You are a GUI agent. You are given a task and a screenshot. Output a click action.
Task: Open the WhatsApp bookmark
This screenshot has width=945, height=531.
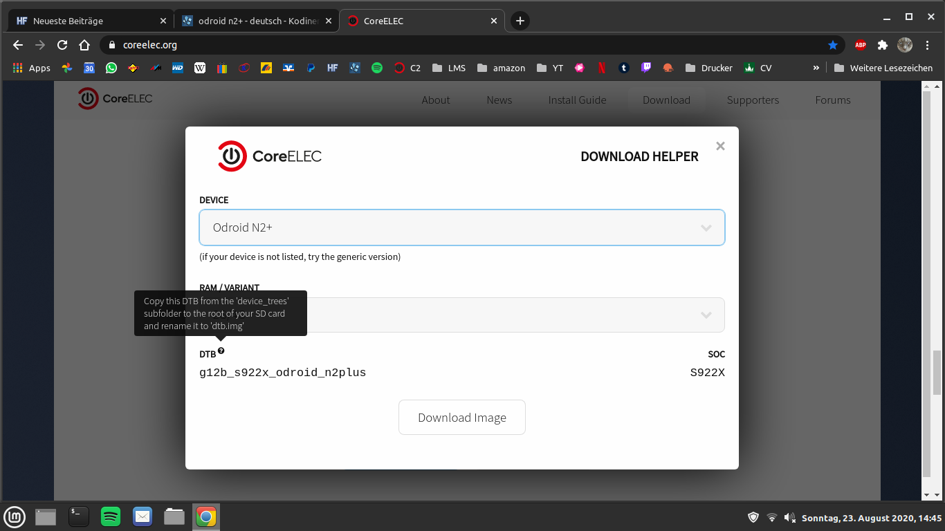pyautogui.click(x=111, y=68)
